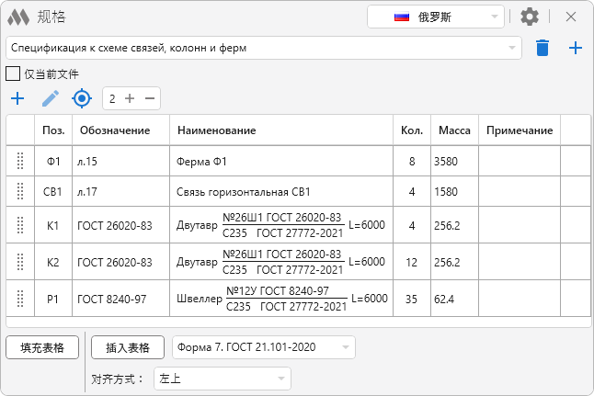Add a new row with the blue plus icon
The image size is (594, 396).
(x=17, y=98)
